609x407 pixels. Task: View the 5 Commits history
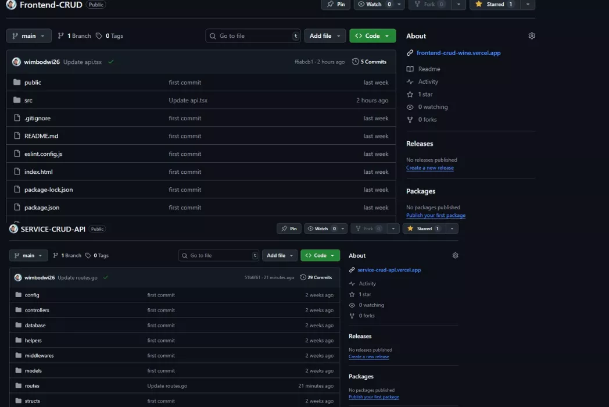click(x=369, y=62)
